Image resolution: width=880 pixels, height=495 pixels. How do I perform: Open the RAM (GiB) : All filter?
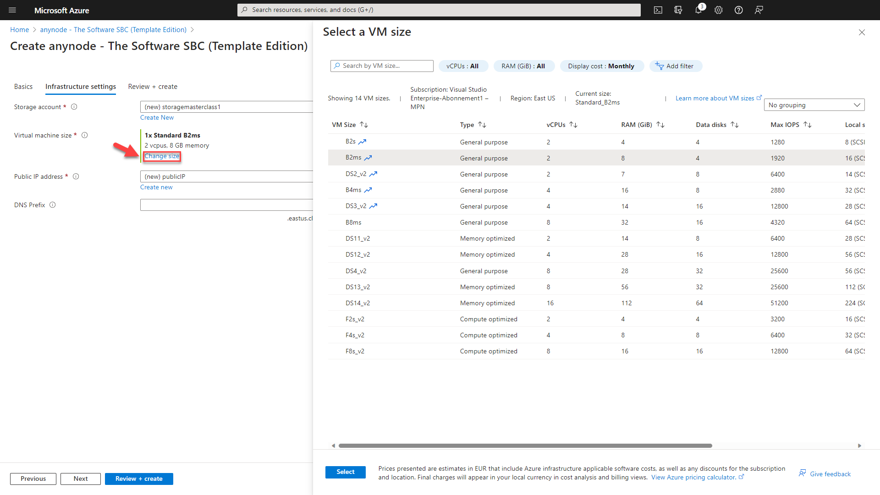[x=523, y=66]
